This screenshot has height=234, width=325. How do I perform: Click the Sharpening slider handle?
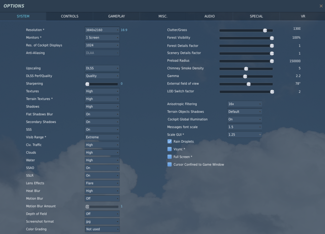[87, 84]
